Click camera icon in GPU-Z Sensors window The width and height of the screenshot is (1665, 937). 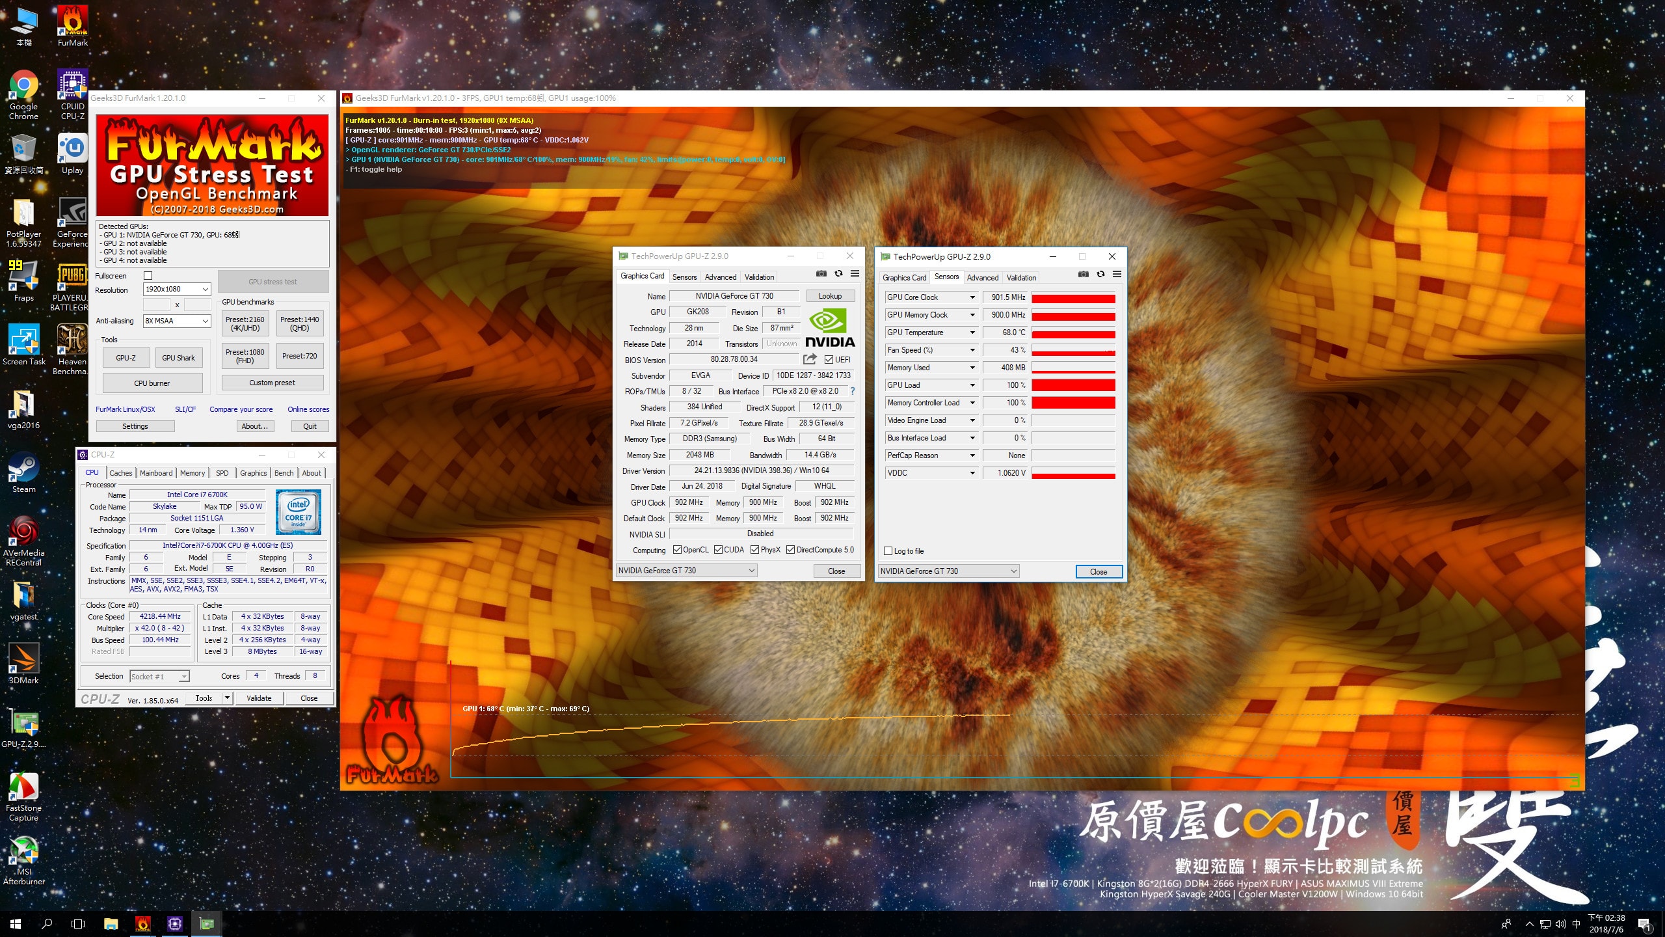(1083, 274)
